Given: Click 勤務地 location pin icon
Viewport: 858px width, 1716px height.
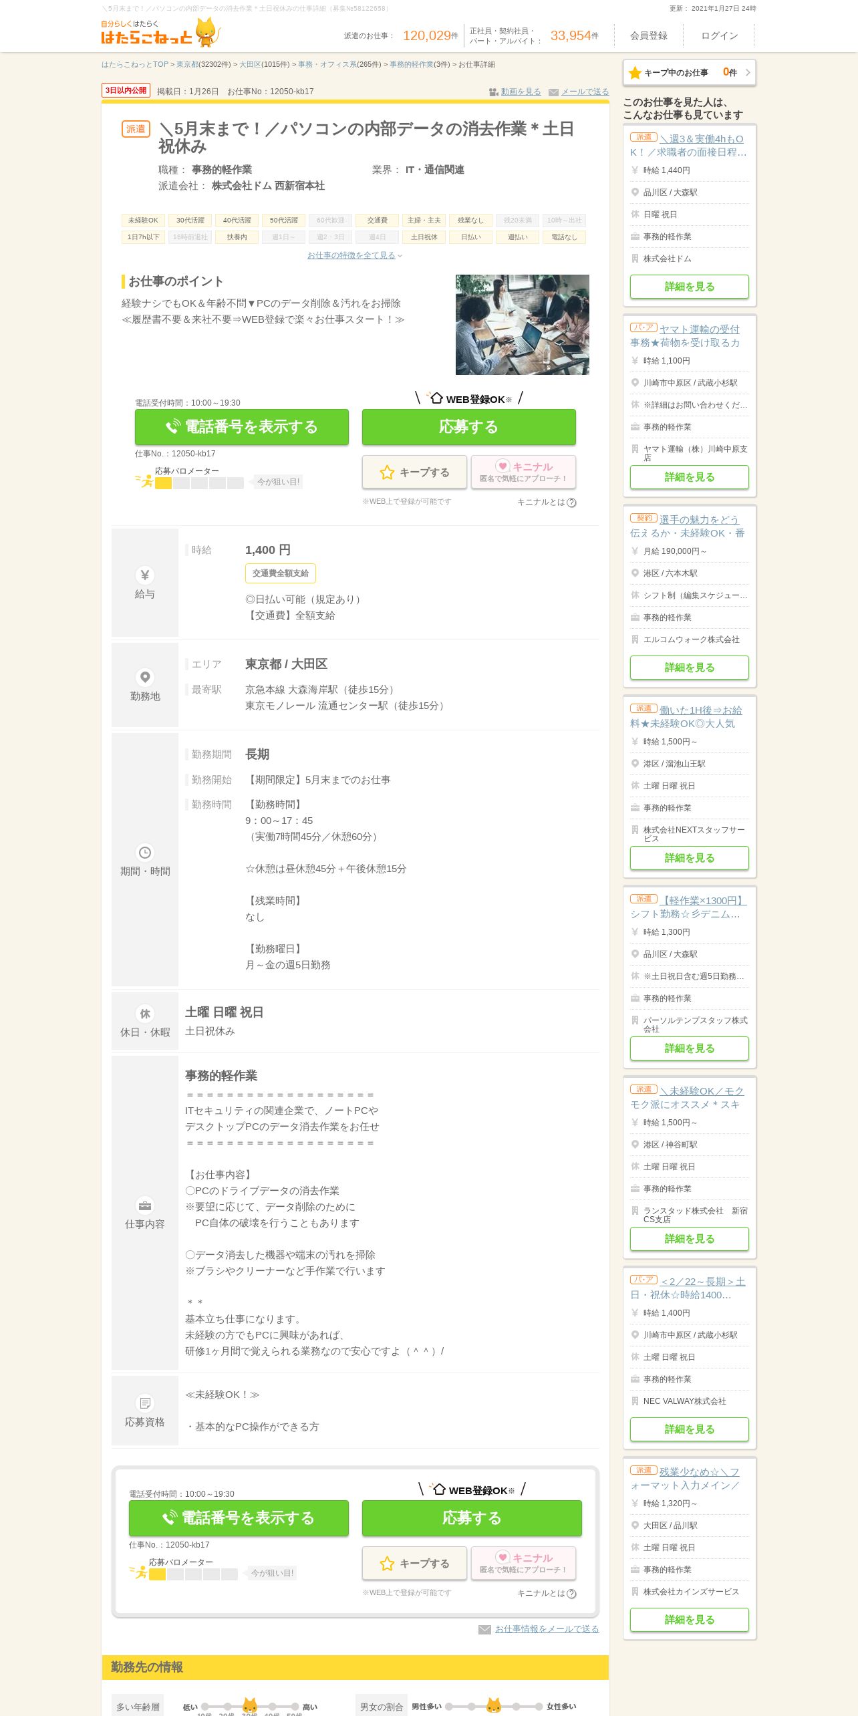Looking at the screenshot, I should [x=144, y=677].
